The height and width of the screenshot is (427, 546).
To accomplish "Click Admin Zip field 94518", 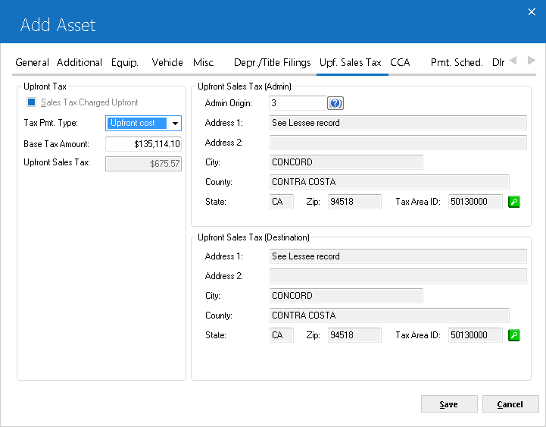I will (x=354, y=202).
